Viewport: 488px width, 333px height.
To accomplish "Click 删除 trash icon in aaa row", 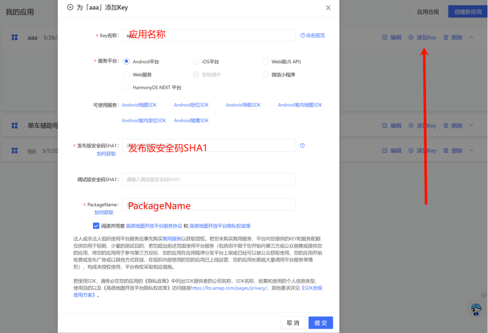I will click(446, 38).
